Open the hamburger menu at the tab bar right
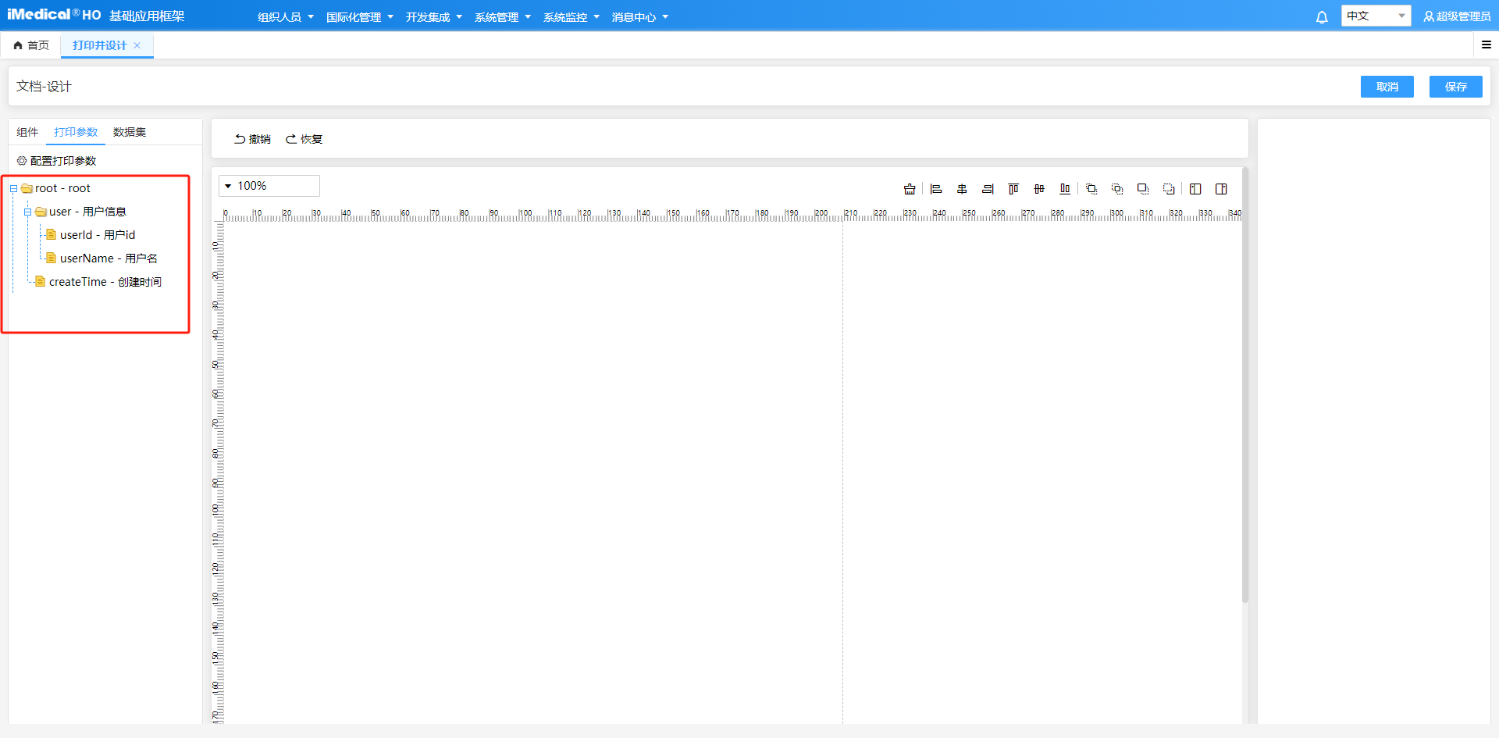 point(1487,45)
